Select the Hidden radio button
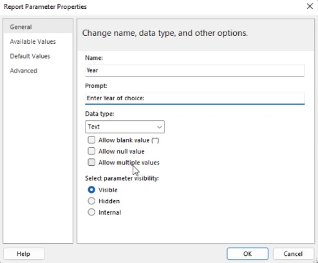This screenshot has width=318, height=263. [91, 201]
